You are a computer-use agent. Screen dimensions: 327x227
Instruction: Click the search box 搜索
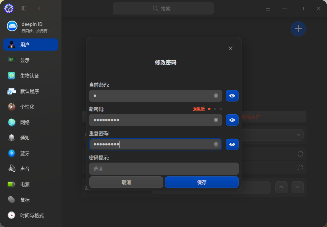163,8
